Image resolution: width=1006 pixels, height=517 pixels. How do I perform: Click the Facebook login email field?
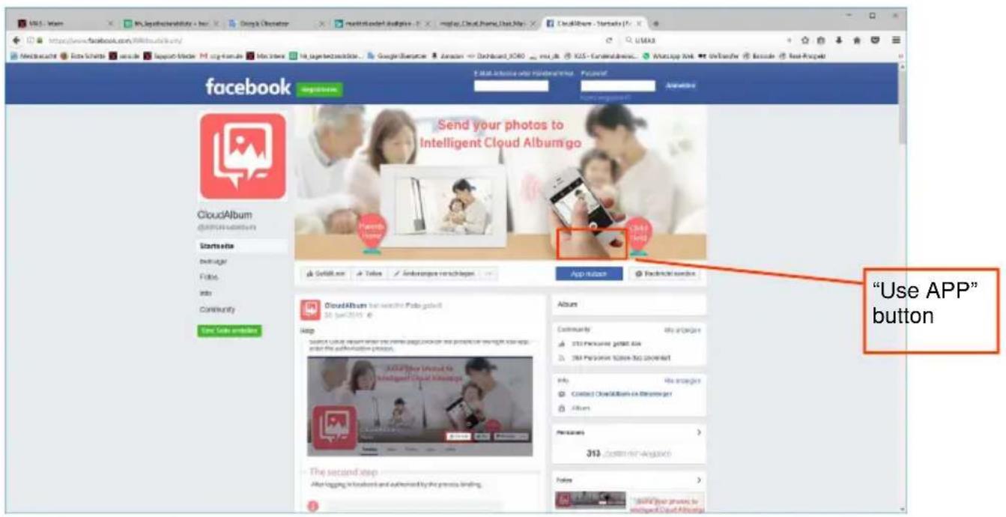click(512, 86)
